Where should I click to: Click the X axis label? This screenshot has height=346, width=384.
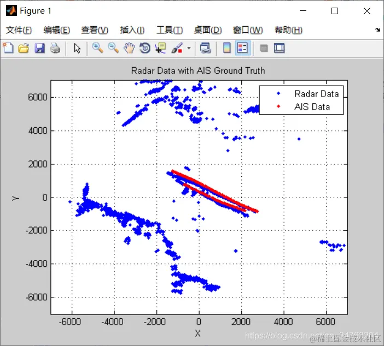point(198,333)
